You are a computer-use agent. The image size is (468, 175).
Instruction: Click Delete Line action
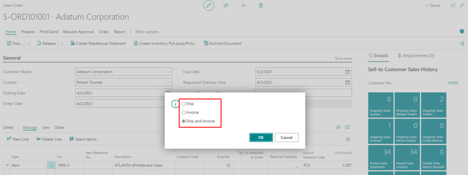tap(49, 139)
